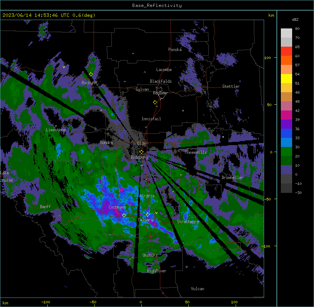The image size is (314, 307).
Task: Select the 33 dBZ blue color swatch
Action: pos(286,142)
